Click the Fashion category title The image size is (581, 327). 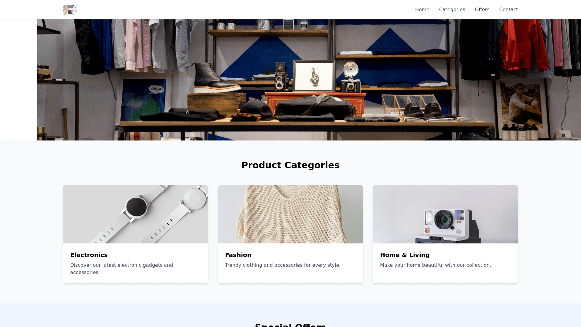pyautogui.click(x=238, y=255)
